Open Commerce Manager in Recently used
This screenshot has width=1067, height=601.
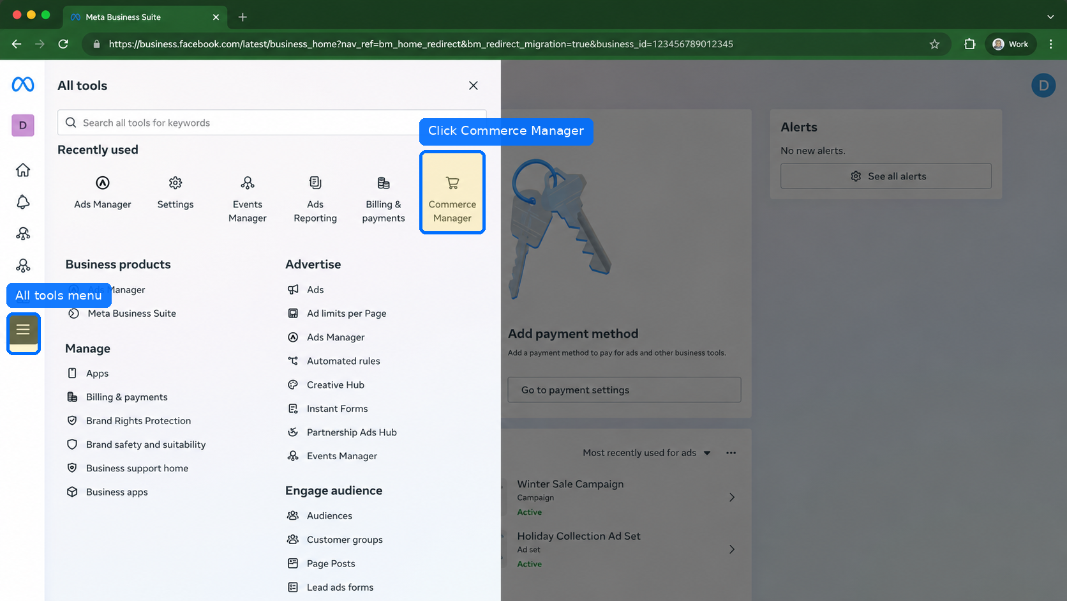452,192
